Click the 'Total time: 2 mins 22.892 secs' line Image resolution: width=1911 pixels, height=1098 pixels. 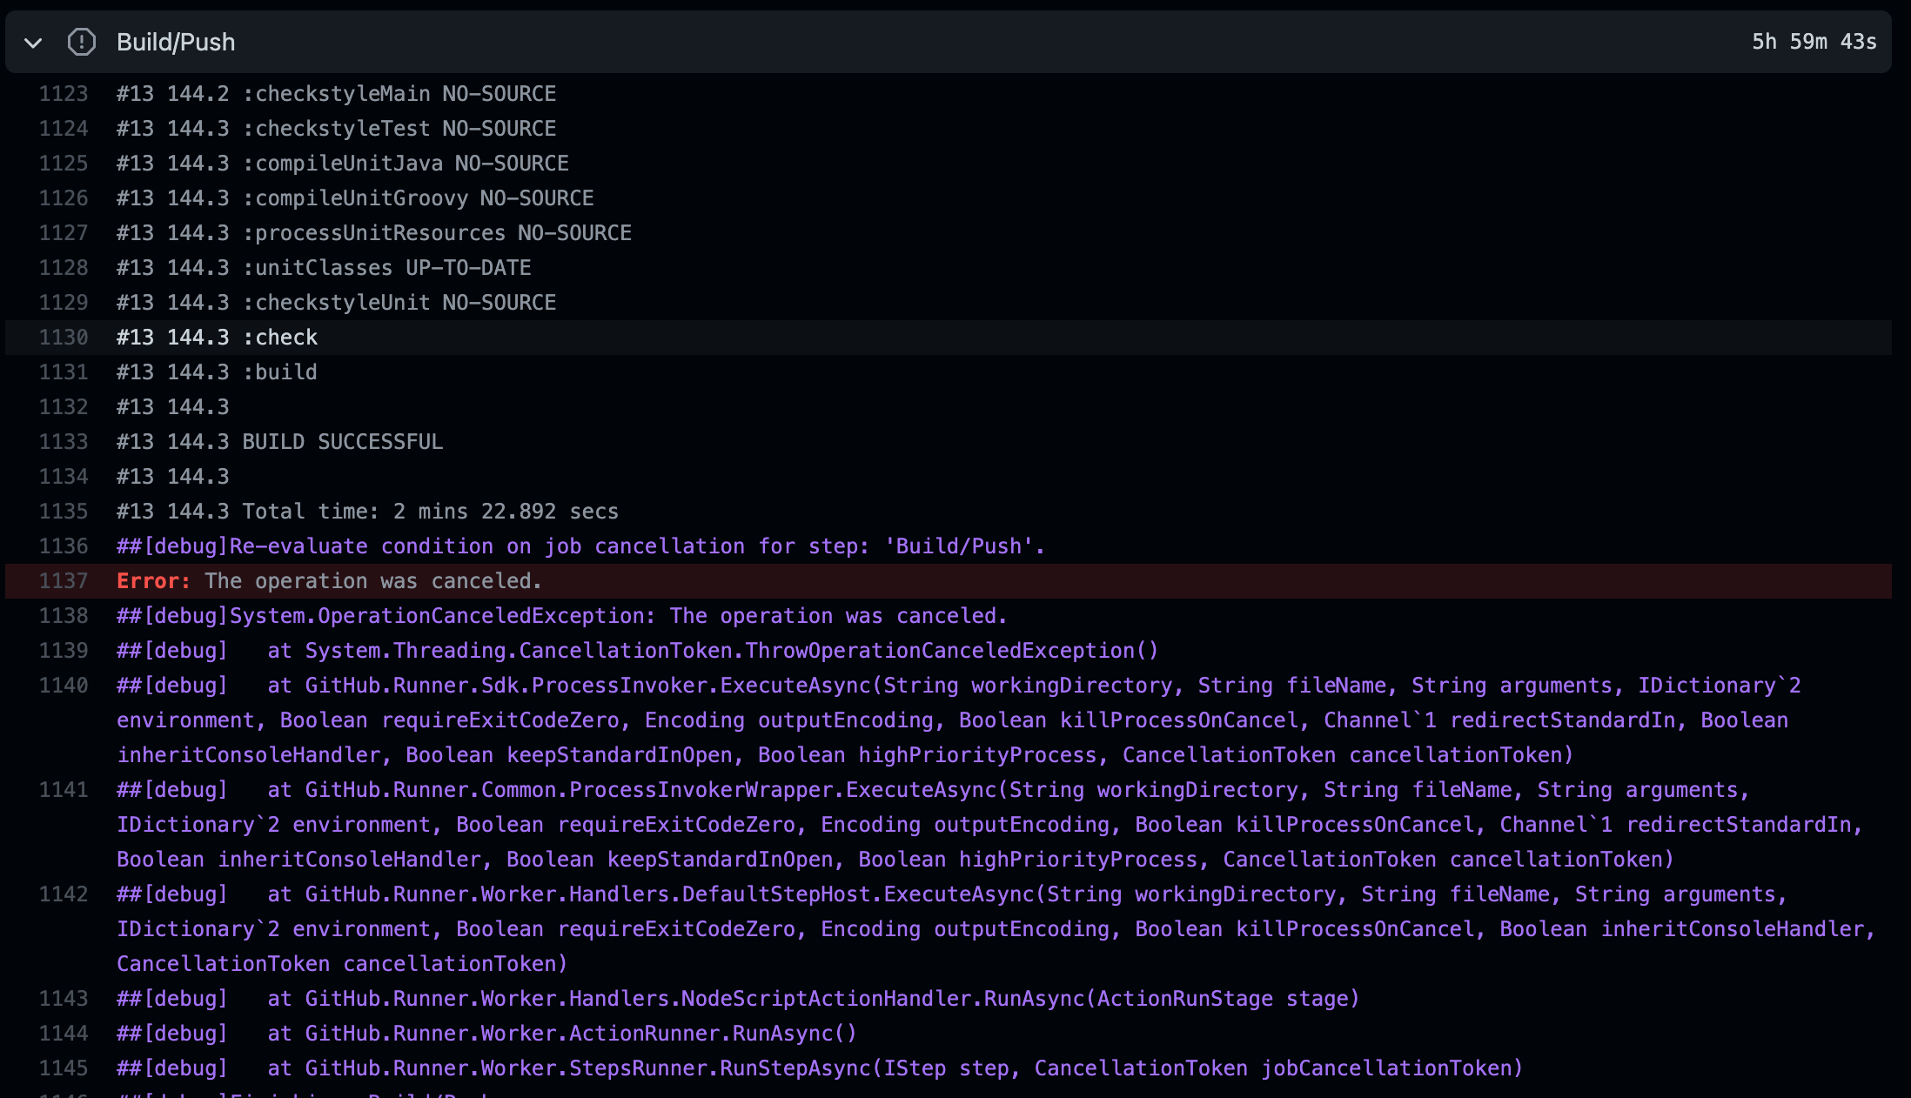367,511
